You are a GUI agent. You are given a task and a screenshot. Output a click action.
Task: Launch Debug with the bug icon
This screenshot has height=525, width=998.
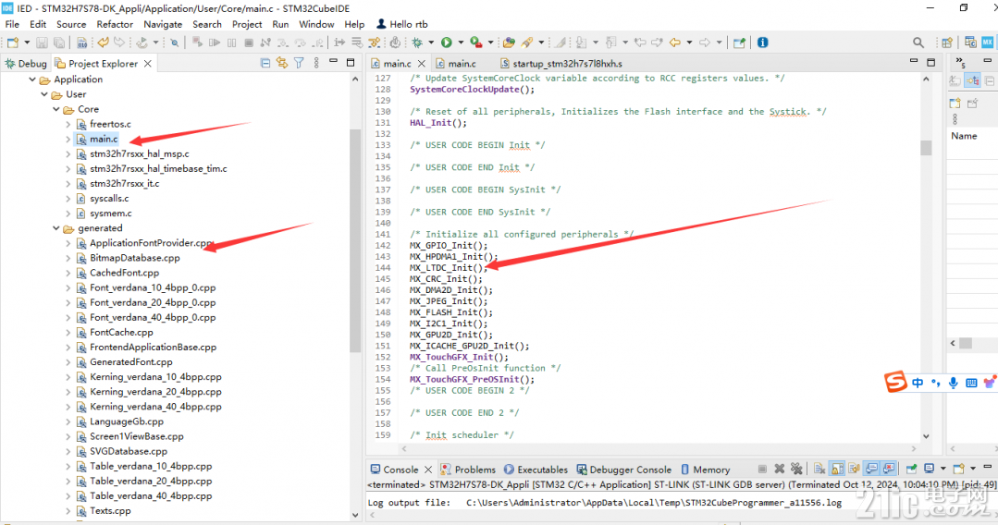coord(417,43)
